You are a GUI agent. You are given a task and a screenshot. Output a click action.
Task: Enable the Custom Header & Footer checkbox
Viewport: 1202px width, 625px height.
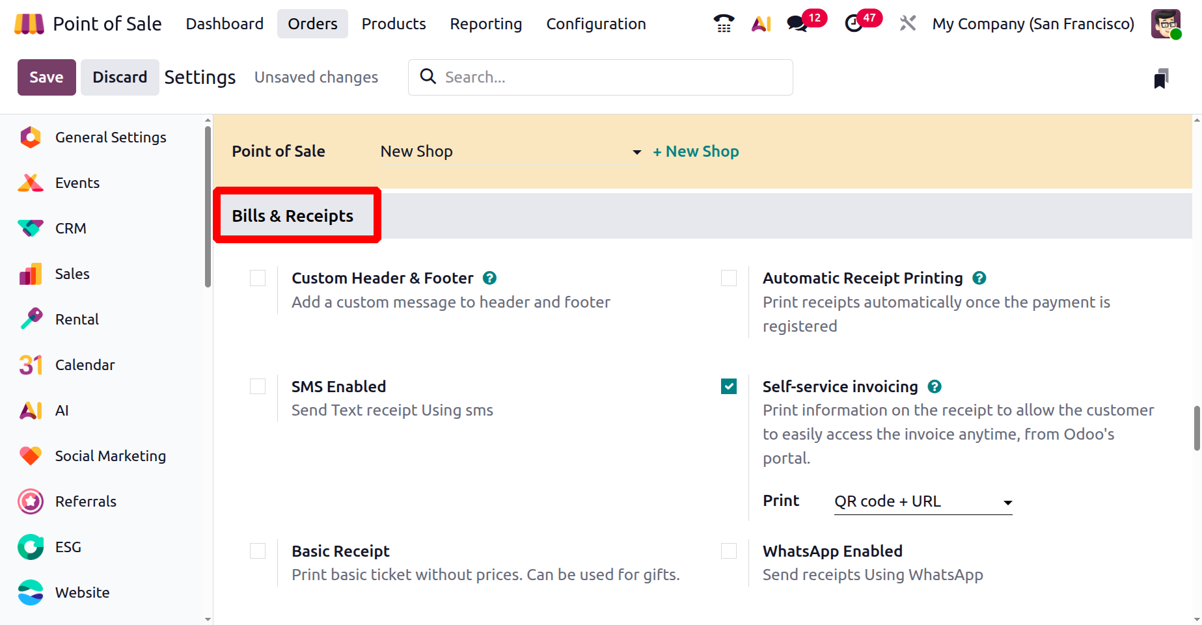pyautogui.click(x=258, y=278)
